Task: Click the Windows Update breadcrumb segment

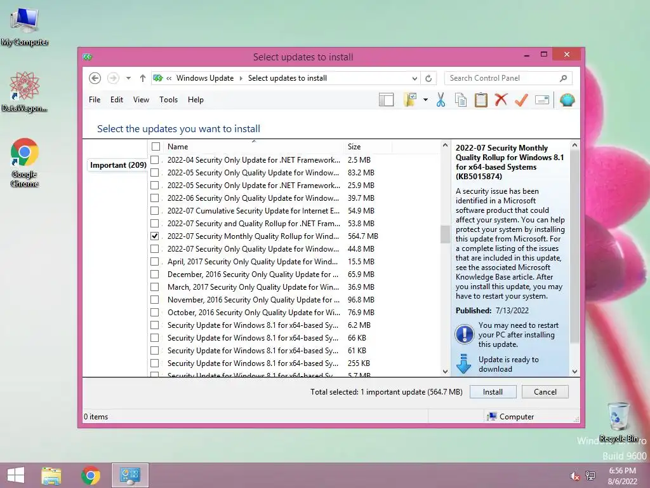Action: pyautogui.click(x=205, y=78)
